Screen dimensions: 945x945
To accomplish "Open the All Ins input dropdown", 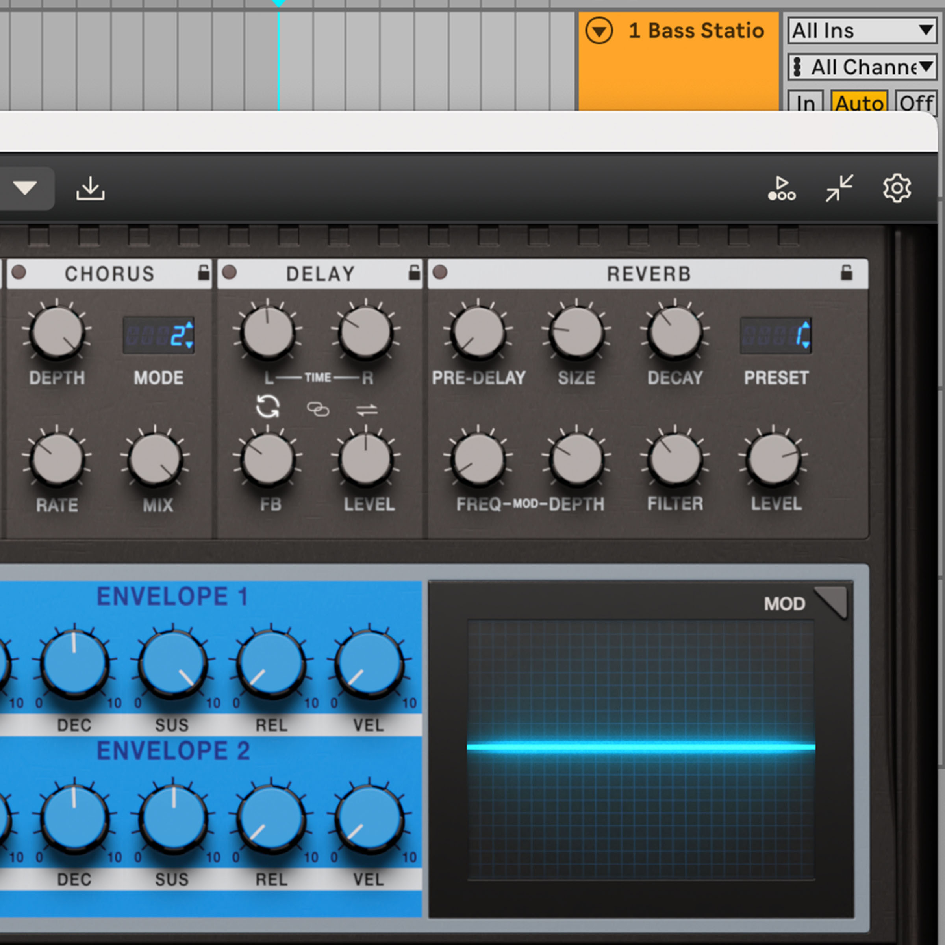I will click(x=862, y=31).
